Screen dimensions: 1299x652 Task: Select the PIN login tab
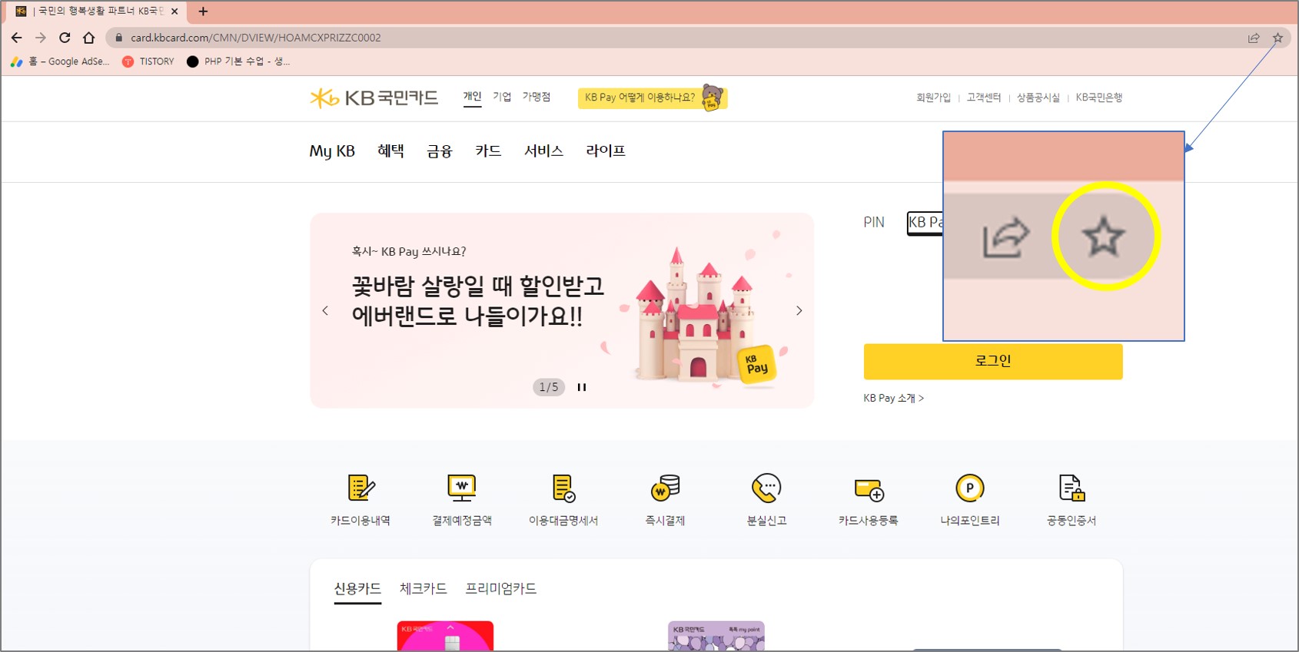click(874, 223)
